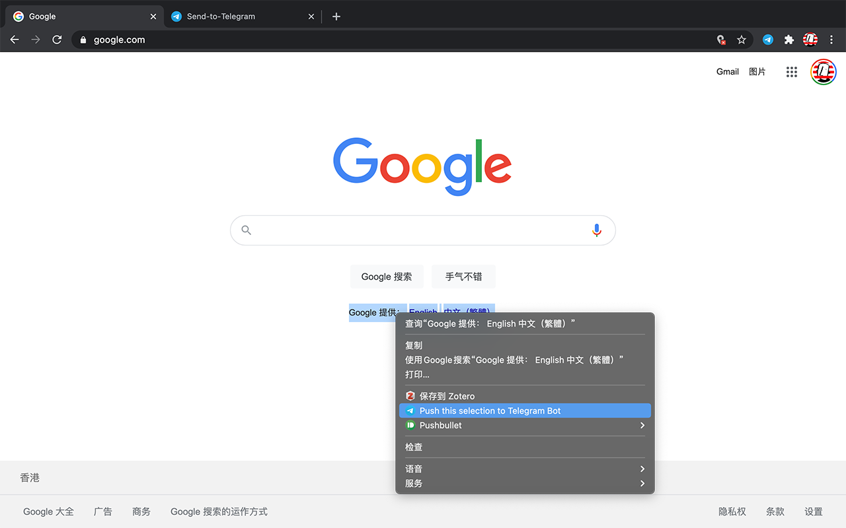Start voice search with the microphone icon
The width and height of the screenshot is (846, 528).
596,230
